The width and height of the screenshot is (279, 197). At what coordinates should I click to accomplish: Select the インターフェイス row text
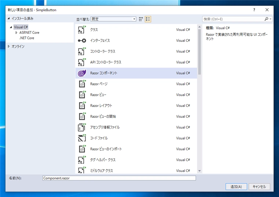100,40
